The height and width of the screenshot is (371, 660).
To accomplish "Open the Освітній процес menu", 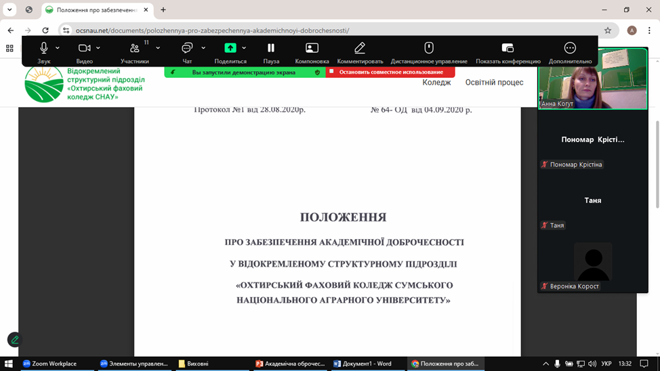I will [494, 83].
